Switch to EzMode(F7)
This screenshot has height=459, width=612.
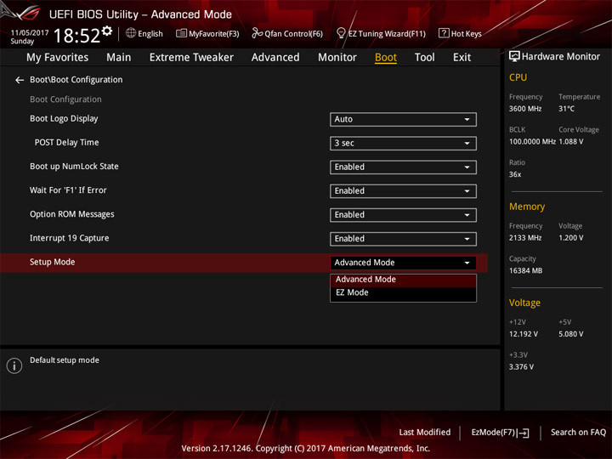pos(500,433)
